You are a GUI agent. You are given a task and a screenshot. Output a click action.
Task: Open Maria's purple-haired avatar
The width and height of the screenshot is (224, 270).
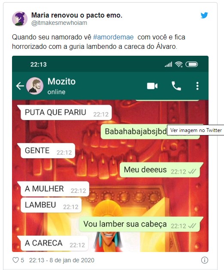(20, 19)
